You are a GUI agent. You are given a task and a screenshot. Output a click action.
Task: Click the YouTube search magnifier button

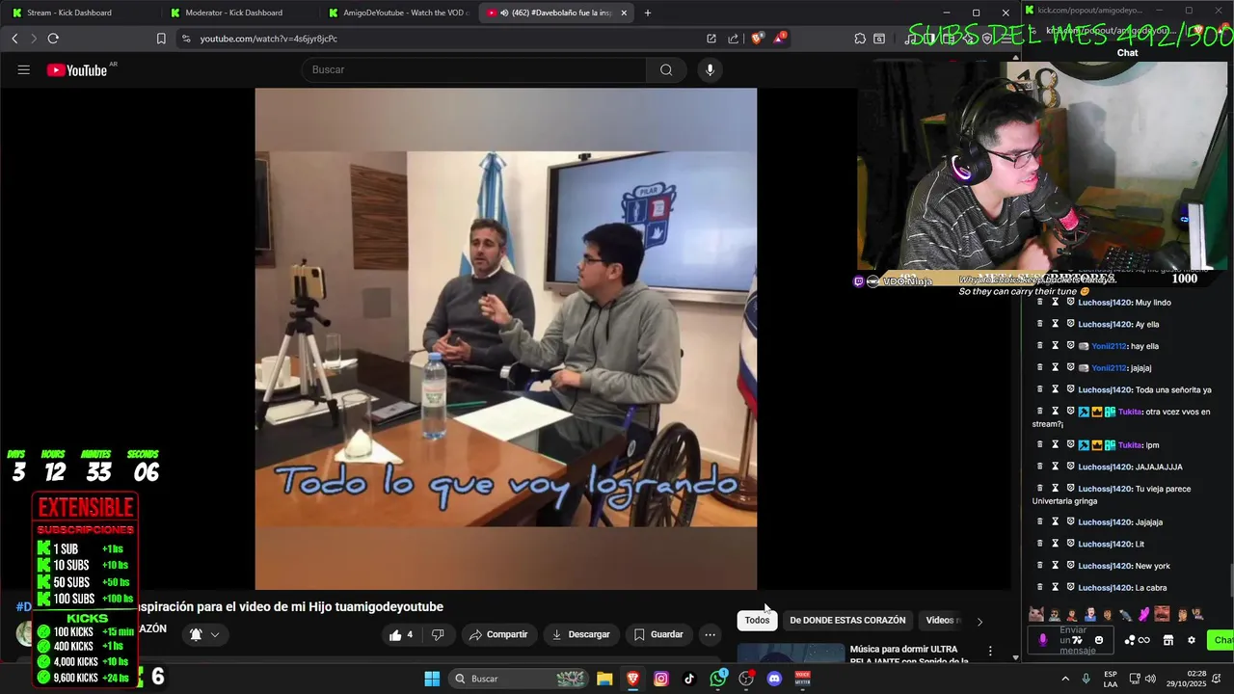666,69
